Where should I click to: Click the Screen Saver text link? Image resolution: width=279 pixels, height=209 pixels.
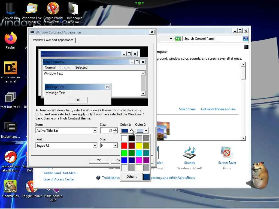coord(227,163)
